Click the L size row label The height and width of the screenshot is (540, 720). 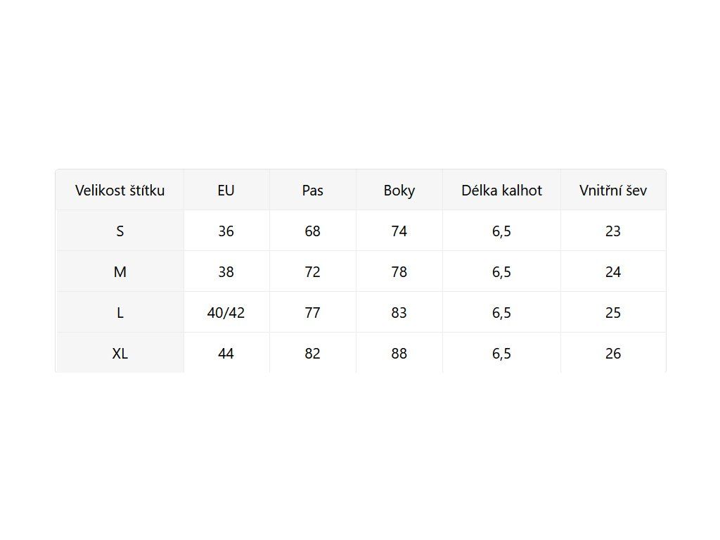click(120, 313)
